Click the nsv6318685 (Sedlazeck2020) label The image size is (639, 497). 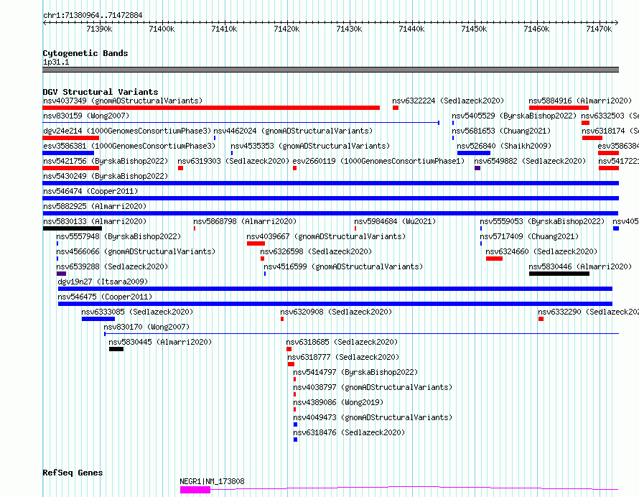click(342, 342)
